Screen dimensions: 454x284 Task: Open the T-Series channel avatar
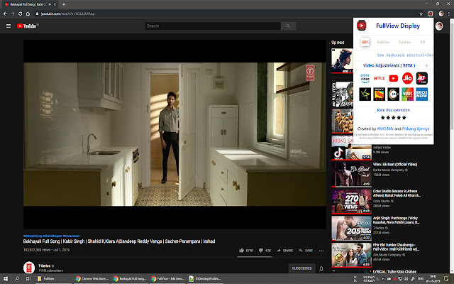click(x=29, y=268)
